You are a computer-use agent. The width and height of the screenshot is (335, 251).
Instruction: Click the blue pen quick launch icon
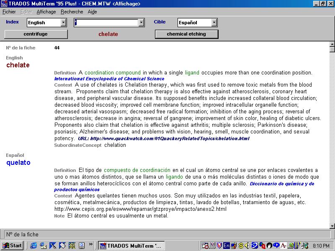[x=53, y=246]
